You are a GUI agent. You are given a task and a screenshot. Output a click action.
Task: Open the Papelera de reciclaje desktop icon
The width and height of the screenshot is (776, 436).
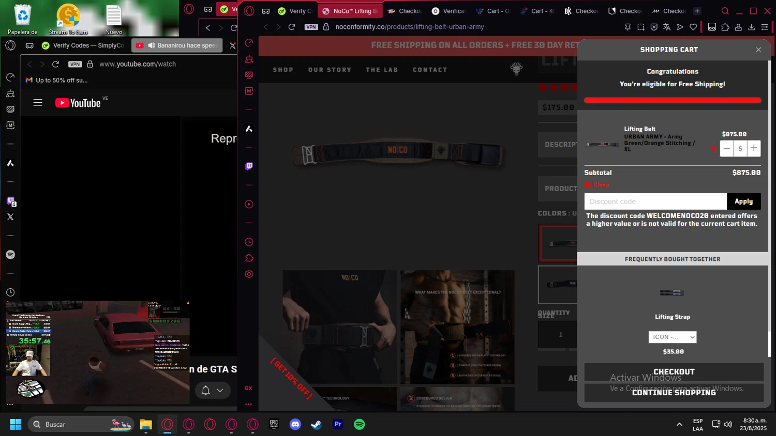pyautogui.click(x=23, y=20)
